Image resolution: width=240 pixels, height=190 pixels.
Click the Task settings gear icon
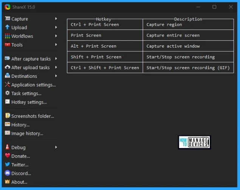pyautogui.click(x=7, y=93)
